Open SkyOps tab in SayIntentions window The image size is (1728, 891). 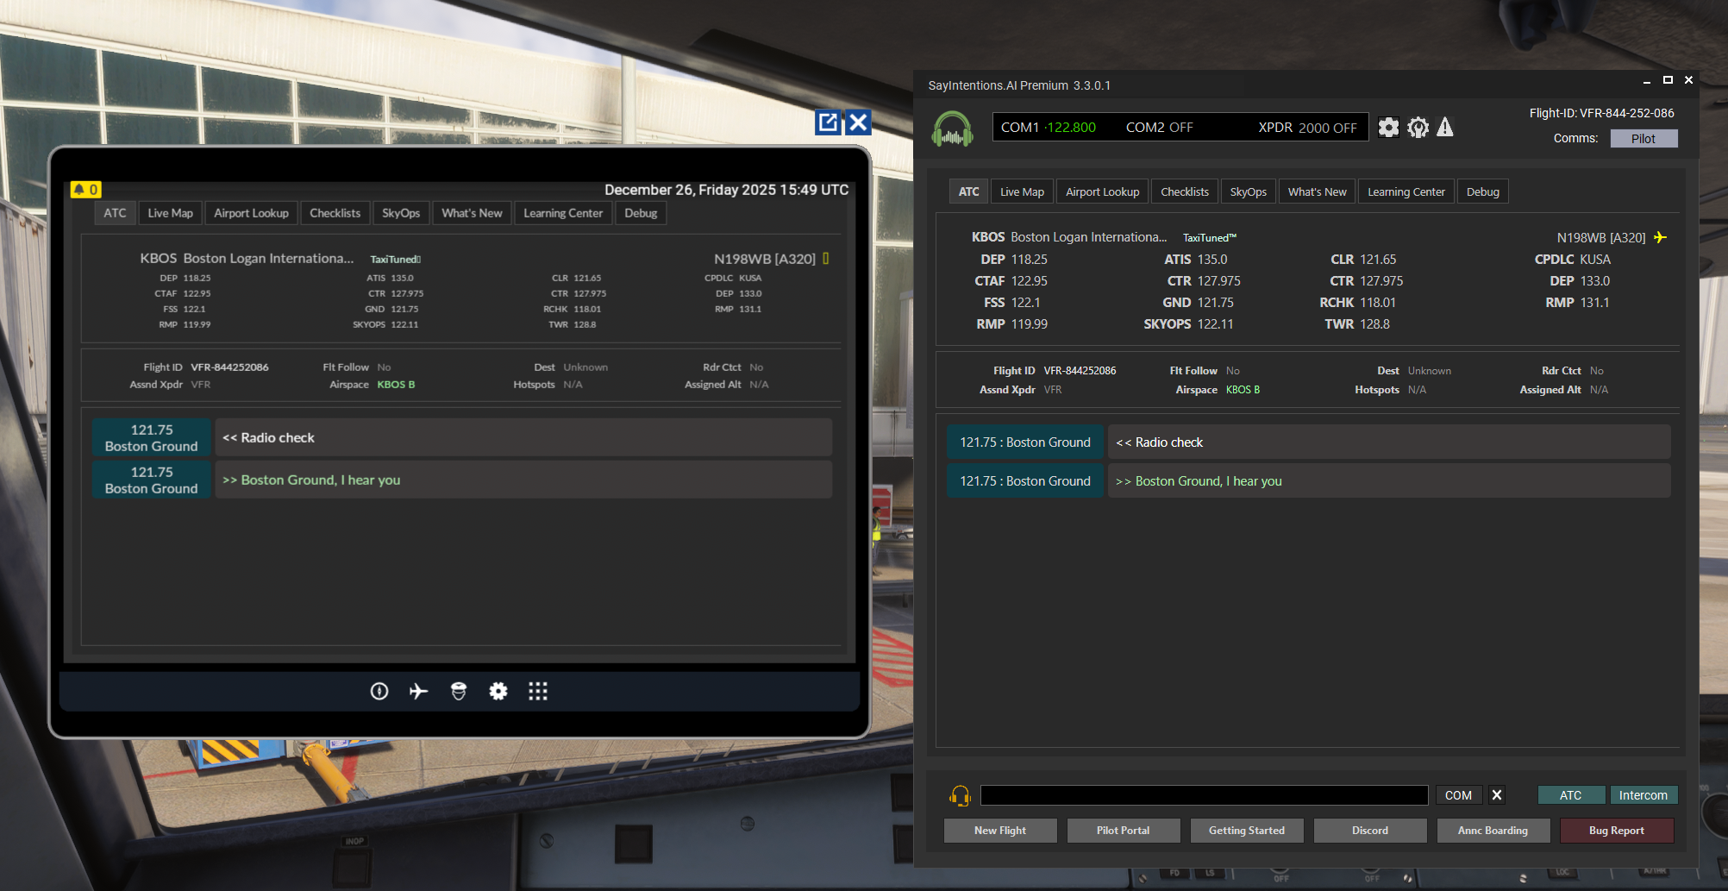point(1249,191)
